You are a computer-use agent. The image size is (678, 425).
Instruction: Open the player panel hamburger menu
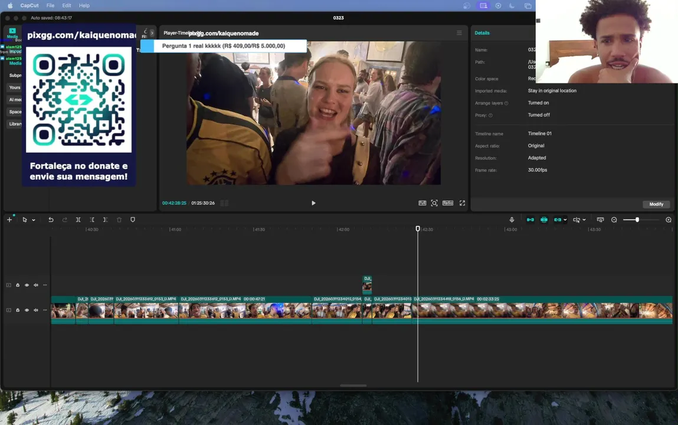click(459, 33)
